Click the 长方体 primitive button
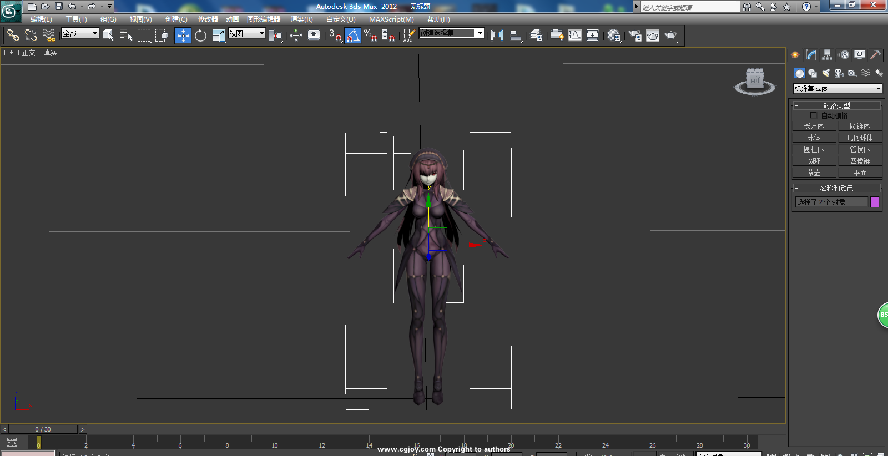This screenshot has height=456, width=888. (814, 126)
